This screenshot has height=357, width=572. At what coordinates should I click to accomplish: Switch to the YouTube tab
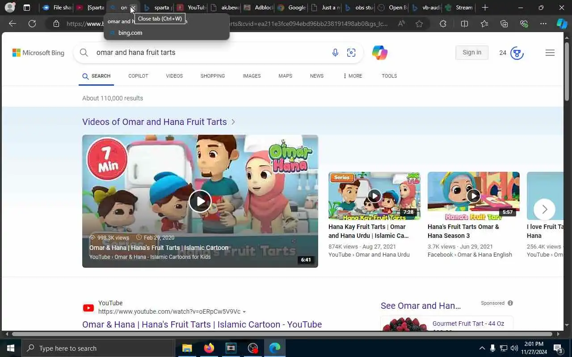coord(191,8)
